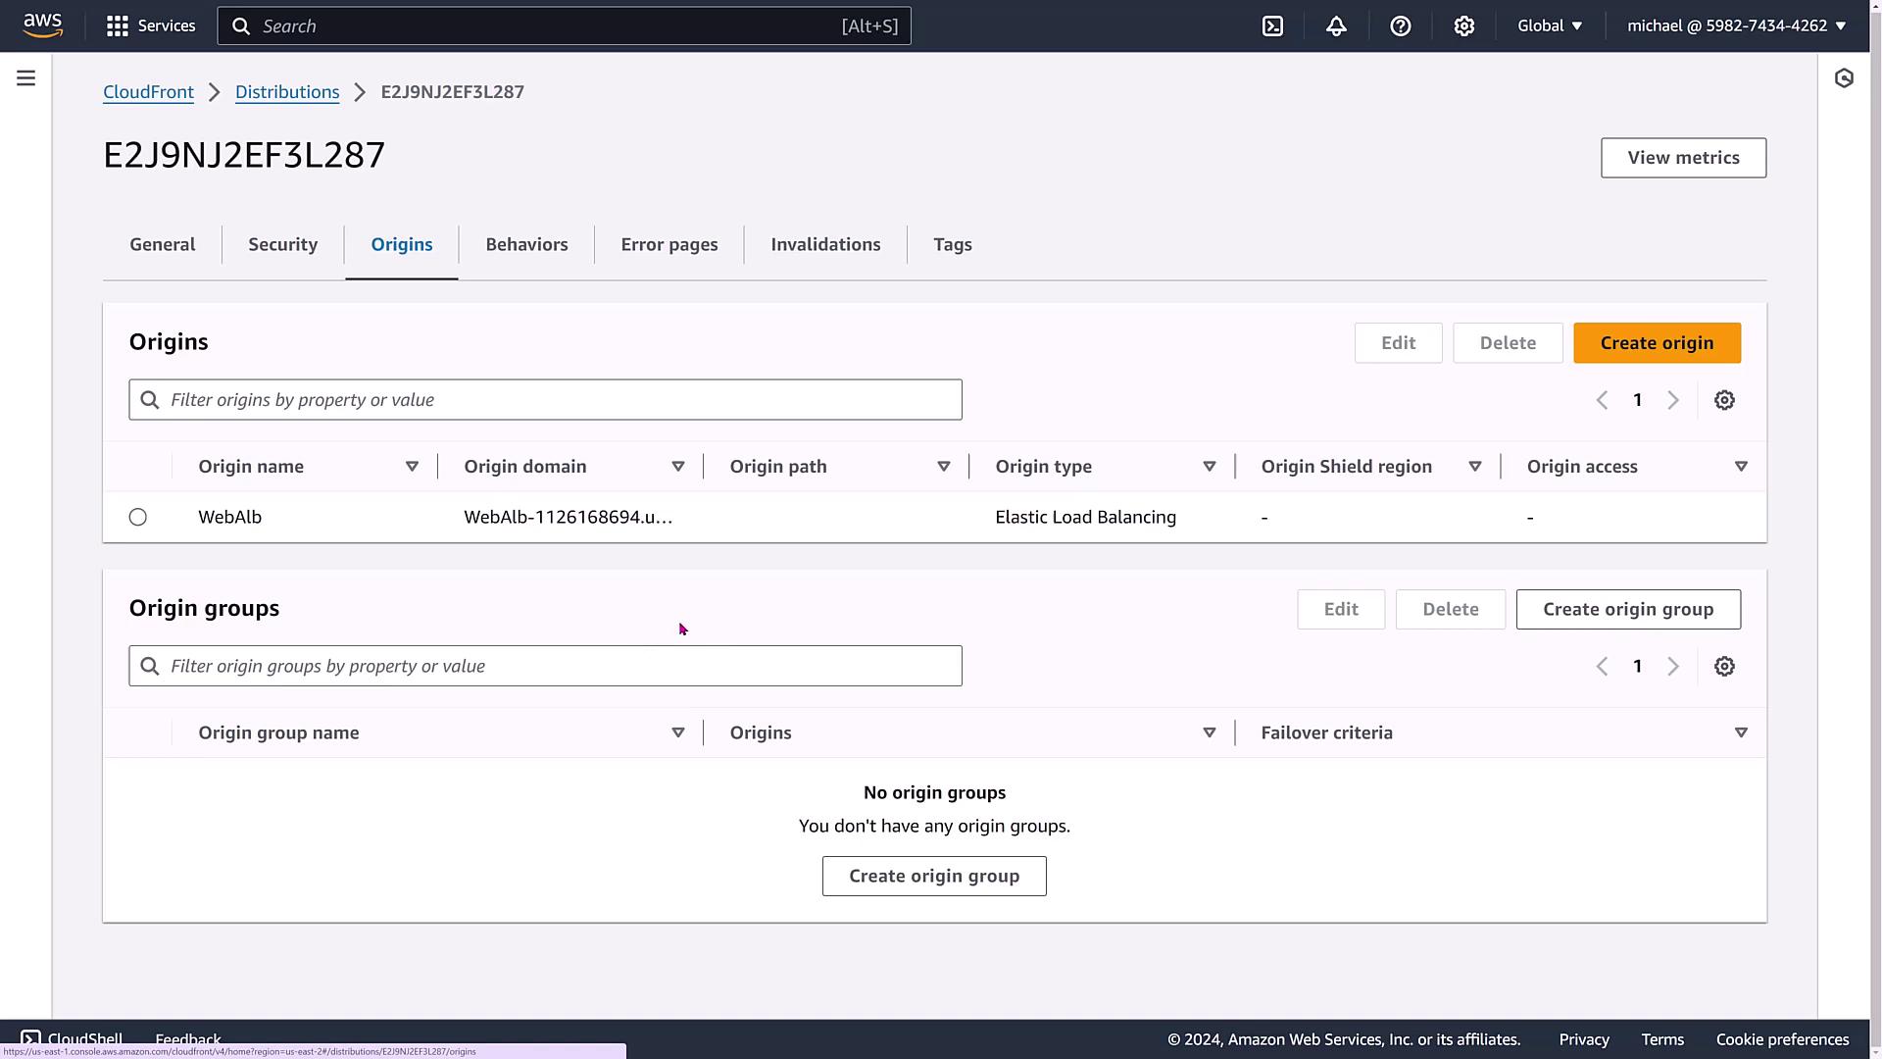Switch to the Behaviors tab
This screenshot has width=1882, height=1059.
point(526,245)
